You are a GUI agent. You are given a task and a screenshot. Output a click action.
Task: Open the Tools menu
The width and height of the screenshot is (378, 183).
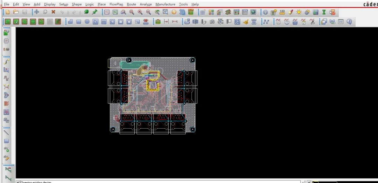click(183, 4)
